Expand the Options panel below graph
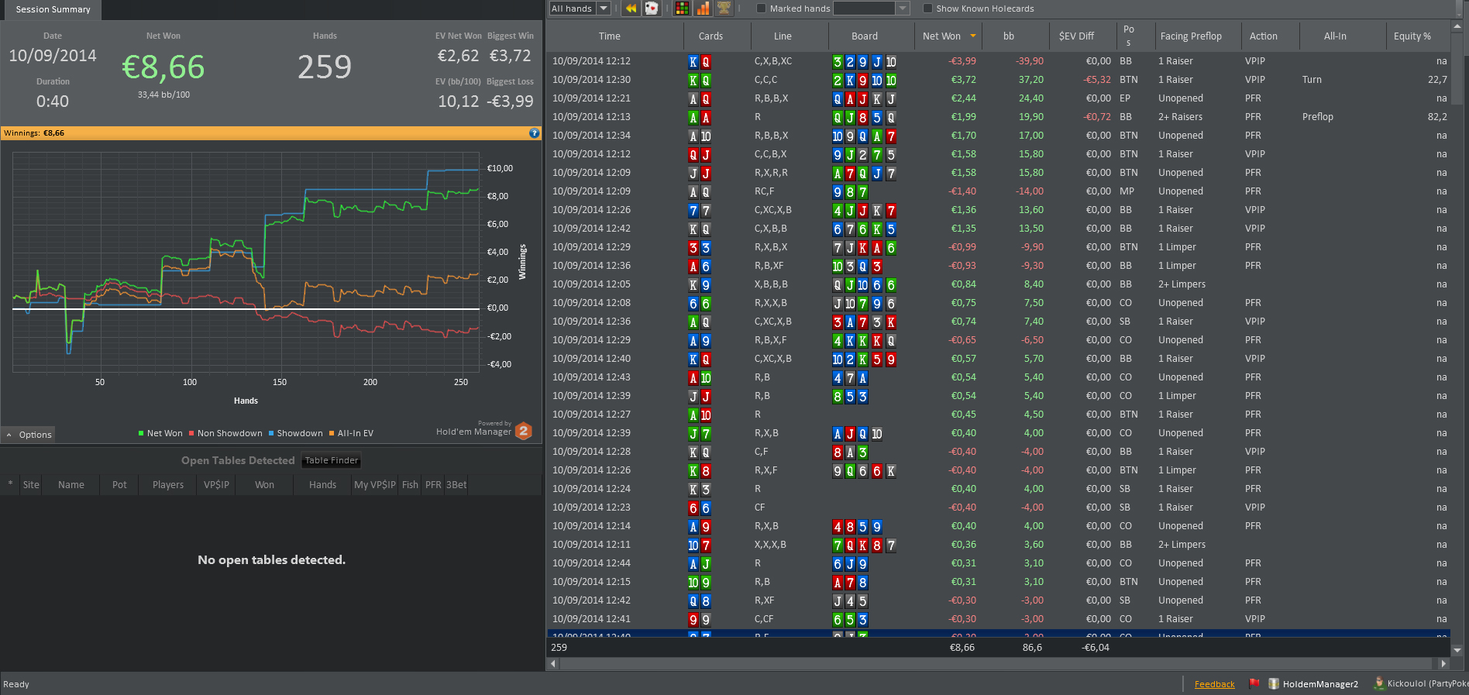 (29, 435)
